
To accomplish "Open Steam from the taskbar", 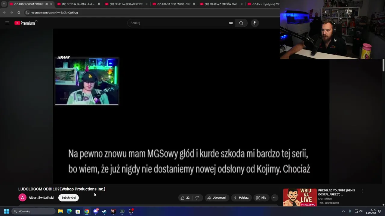I will [104, 211].
